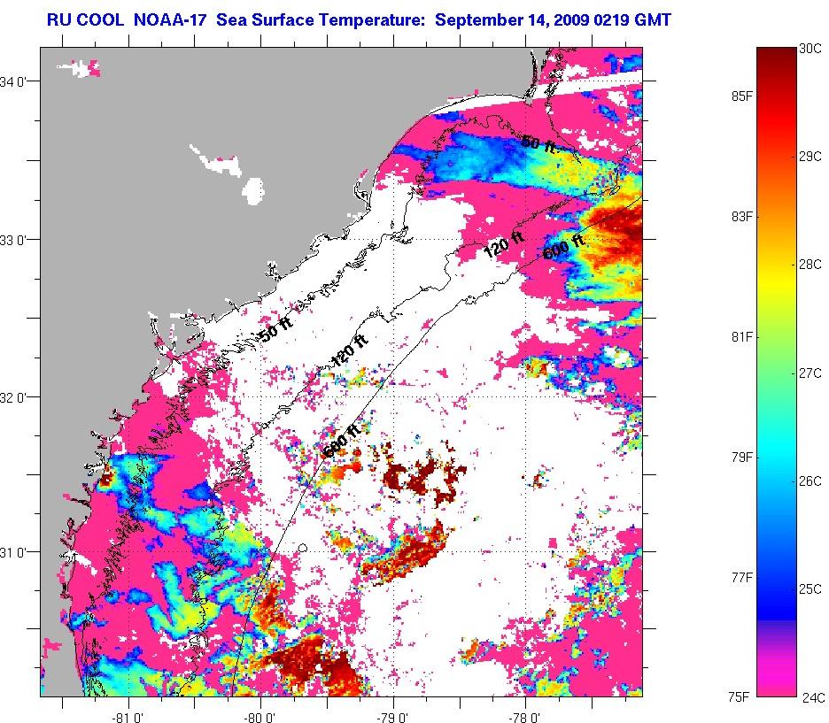Viewport: 829px width, 723px height.
Task: Click the 27C color bar label
Action: point(810,373)
